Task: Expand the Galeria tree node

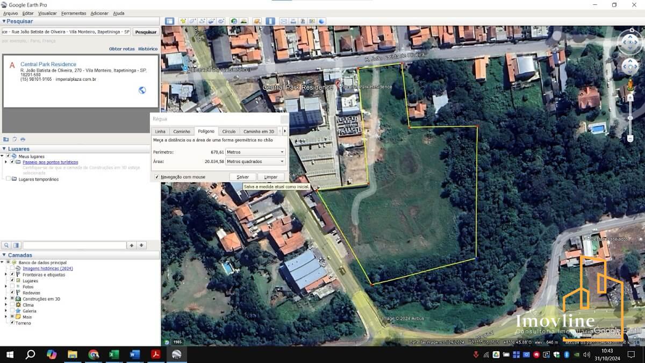Action: click(x=6, y=311)
